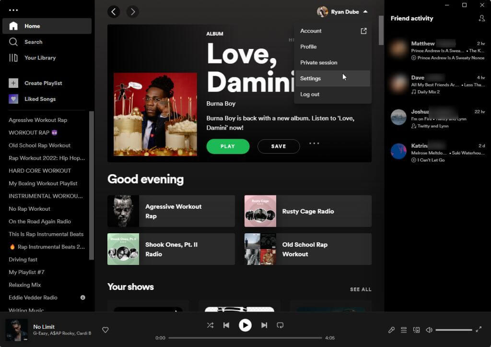Open connect to a device icon

coord(416,330)
